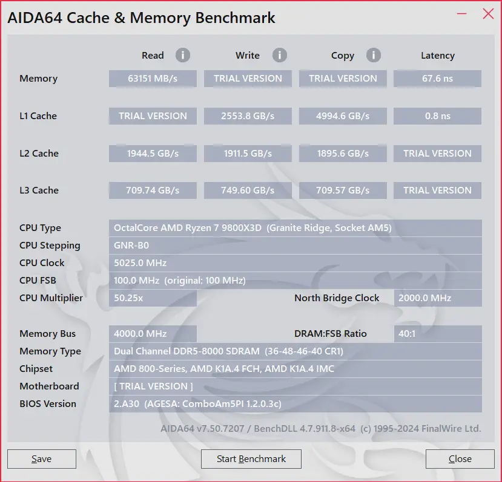Click the CPU Type label

click(40, 228)
